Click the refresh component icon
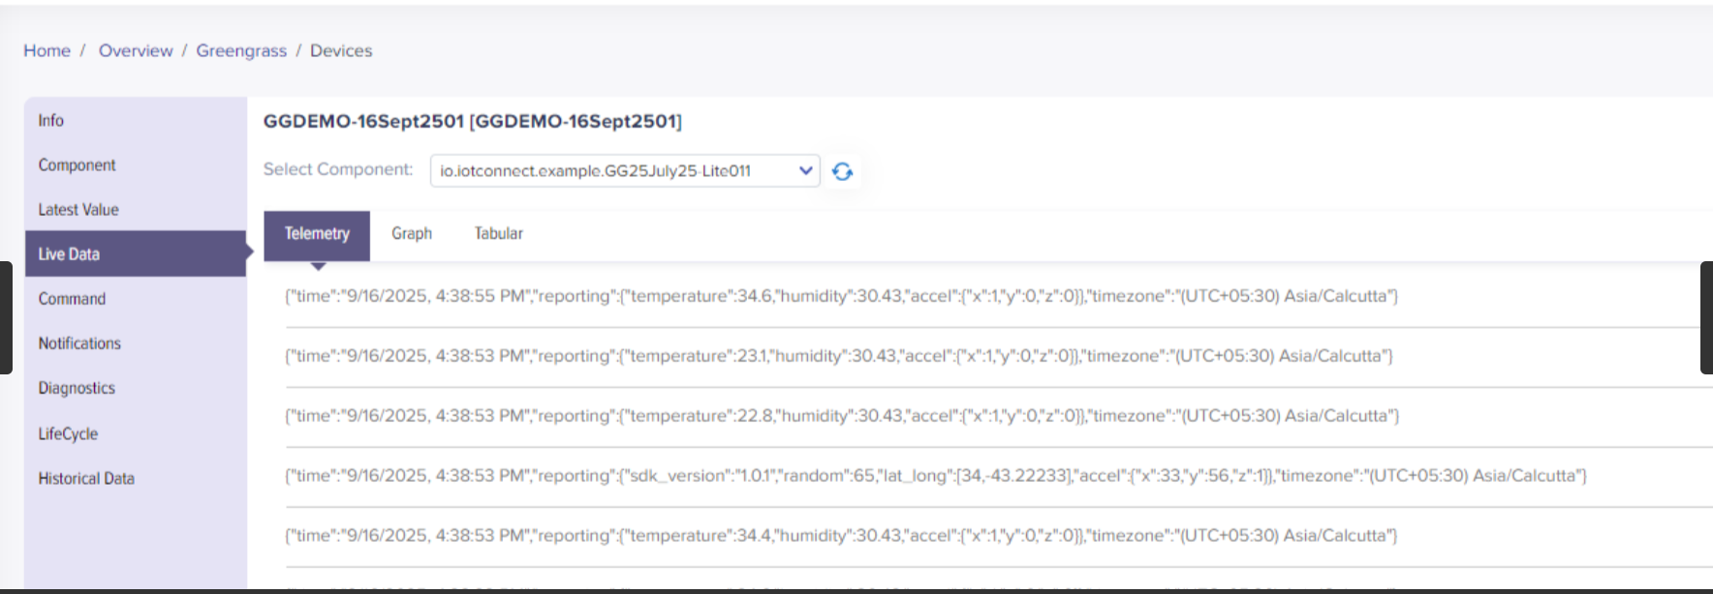This screenshot has height=594, width=1713. click(x=842, y=171)
